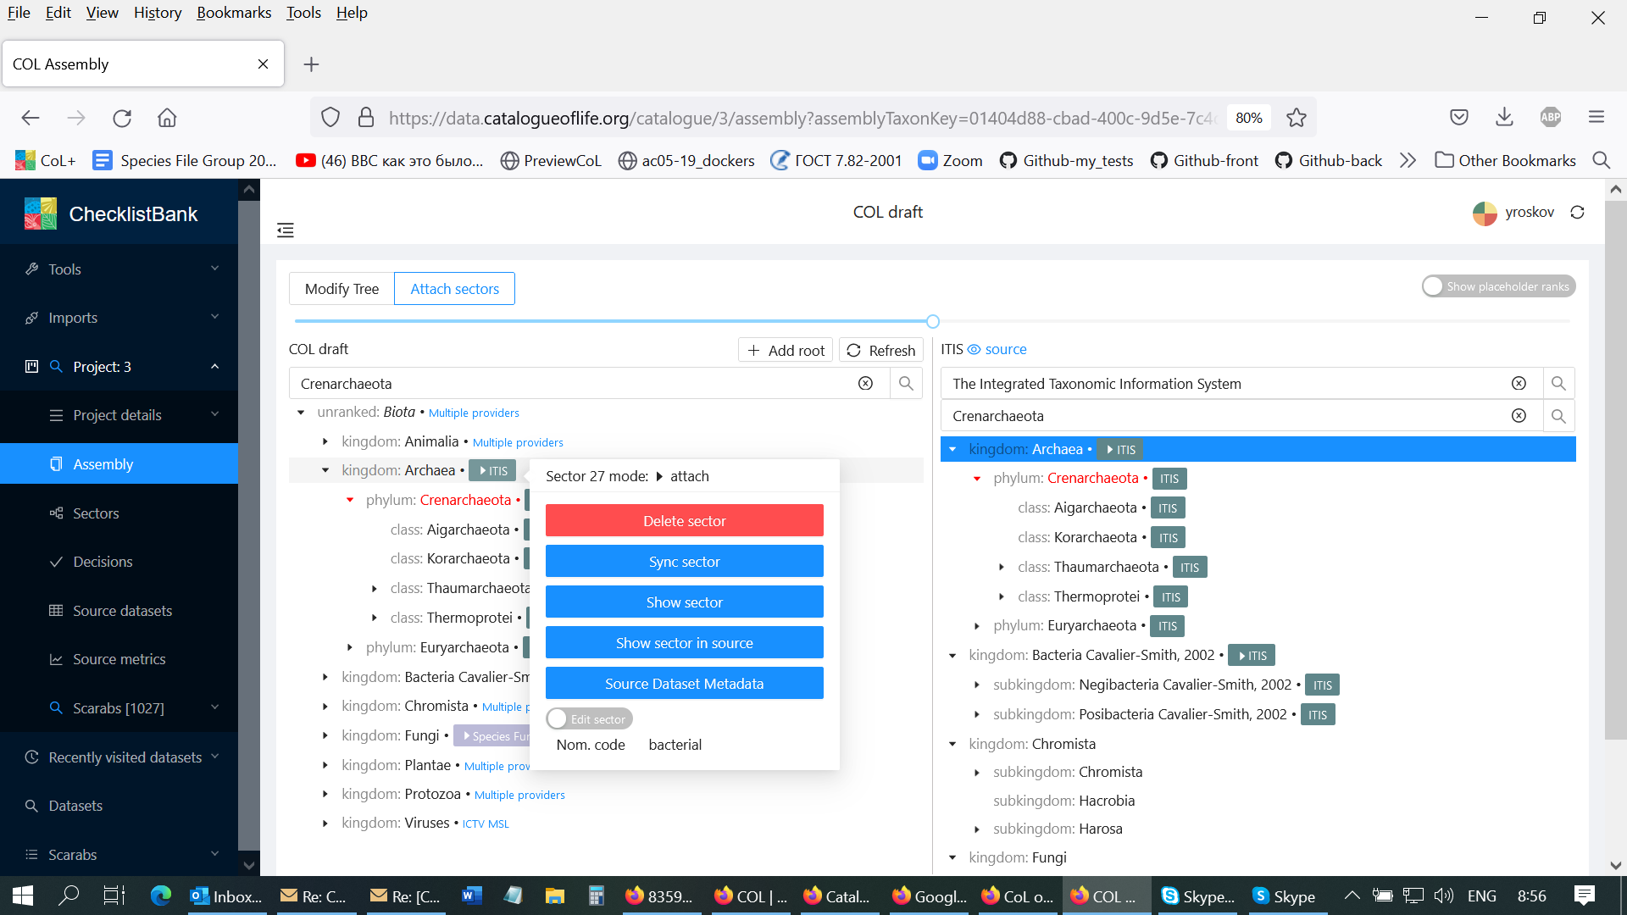Run the ITIS taxon search with the magnifier icon
The height and width of the screenshot is (915, 1627).
[1559, 415]
